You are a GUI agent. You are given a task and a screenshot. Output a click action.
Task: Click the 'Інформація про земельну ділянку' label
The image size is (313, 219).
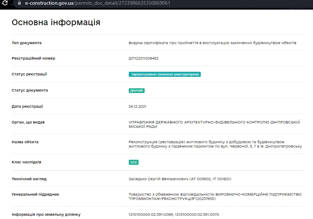coord(46,214)
